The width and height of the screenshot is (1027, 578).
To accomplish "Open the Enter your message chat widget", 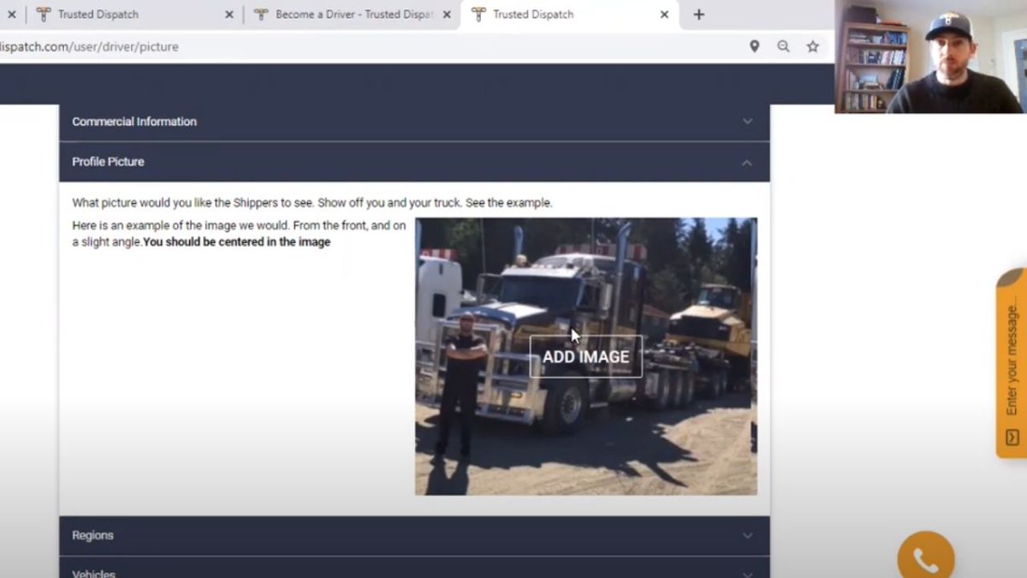I will [1012, 363].
